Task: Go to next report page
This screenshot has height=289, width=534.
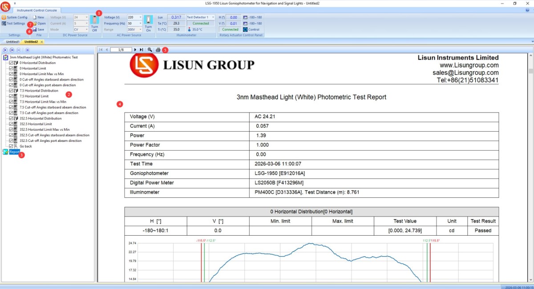Action: 135,50
